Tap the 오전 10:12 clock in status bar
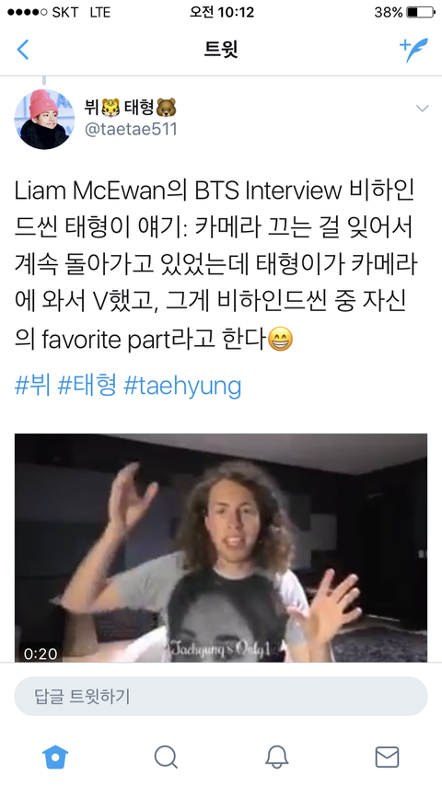The image size is (442, 786). [x=221, y=12]
